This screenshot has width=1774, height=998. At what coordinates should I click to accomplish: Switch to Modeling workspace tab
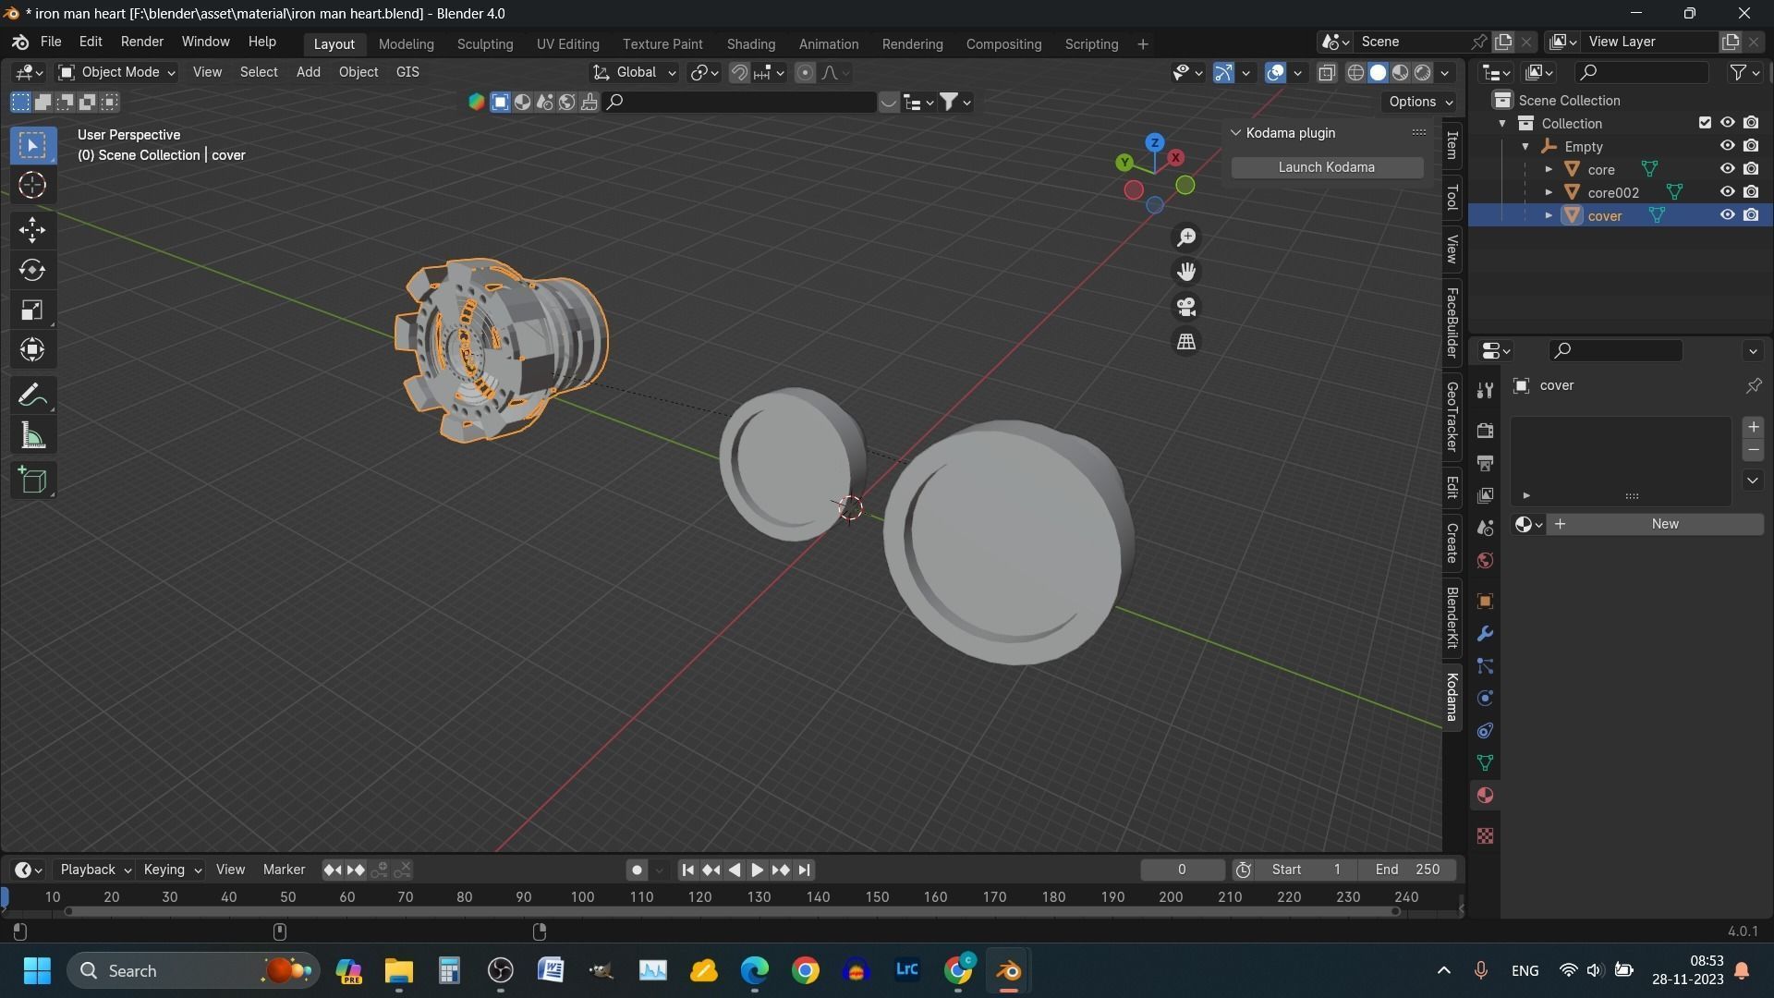[x=406, y=44]
